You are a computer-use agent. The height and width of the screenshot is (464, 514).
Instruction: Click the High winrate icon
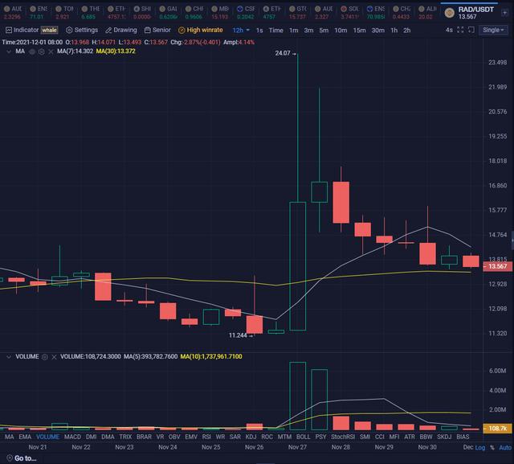pyautogui.click(x=181, y=30)
